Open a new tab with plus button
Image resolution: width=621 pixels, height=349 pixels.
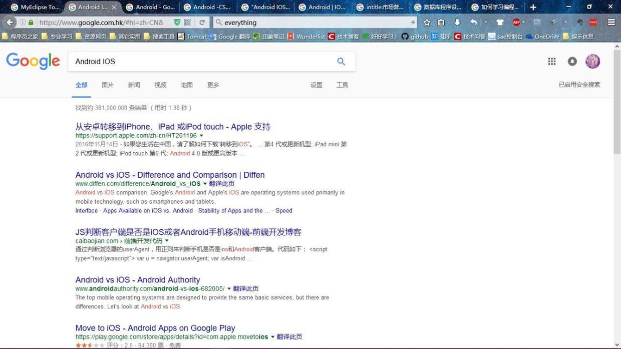click(x=533, y=7)
